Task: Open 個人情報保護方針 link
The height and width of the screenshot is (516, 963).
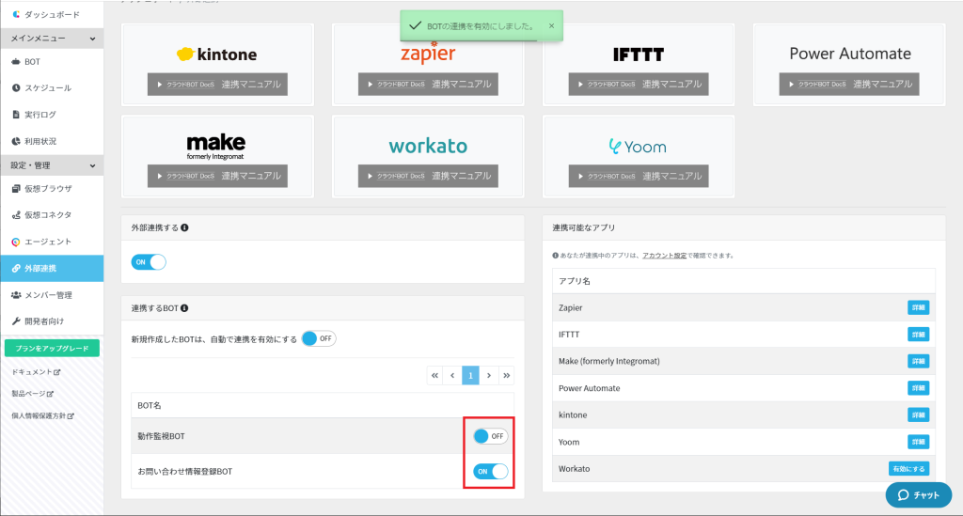Action: click(42, 415)
